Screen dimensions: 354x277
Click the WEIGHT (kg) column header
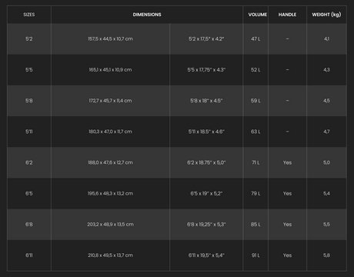coord(326,15)
